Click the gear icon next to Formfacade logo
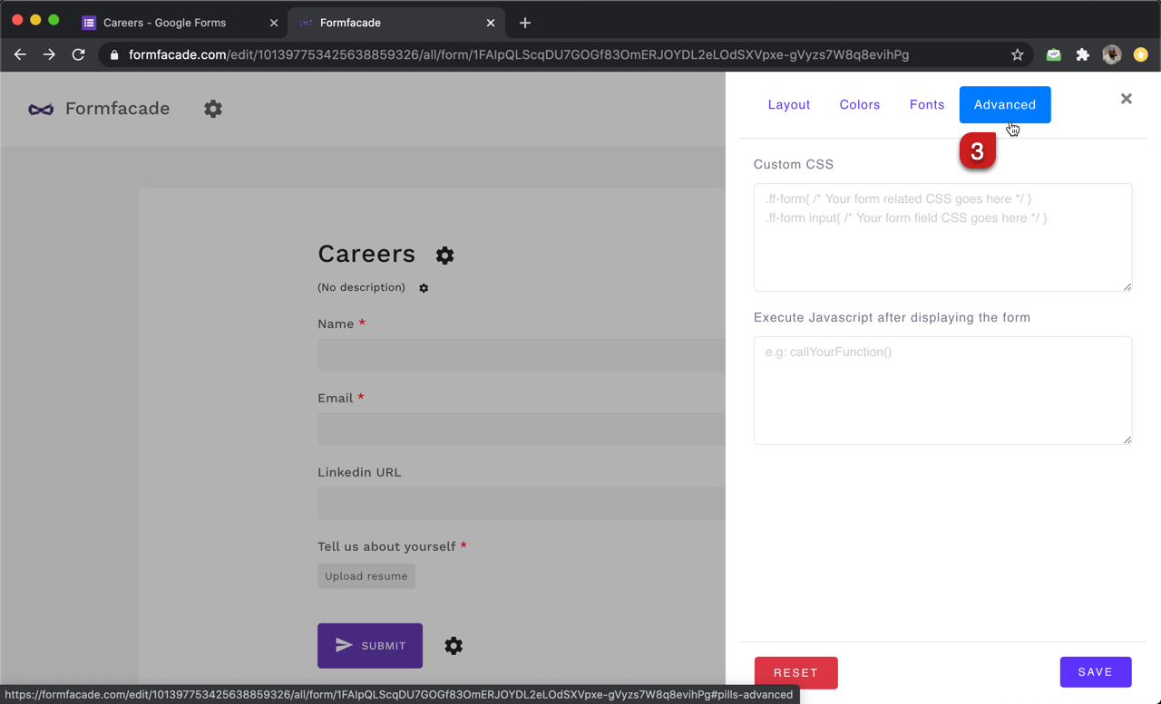Screen dimensions: 1161x704 212,109
